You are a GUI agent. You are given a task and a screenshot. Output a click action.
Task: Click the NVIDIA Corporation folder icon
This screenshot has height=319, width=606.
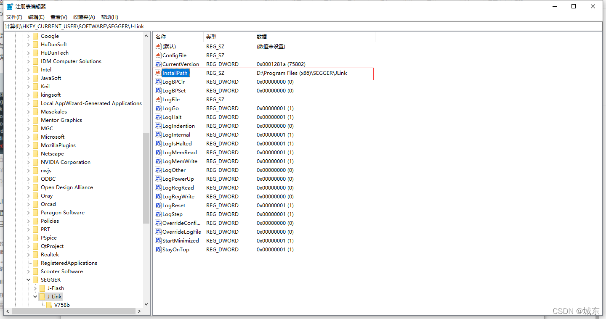point(35,162)
